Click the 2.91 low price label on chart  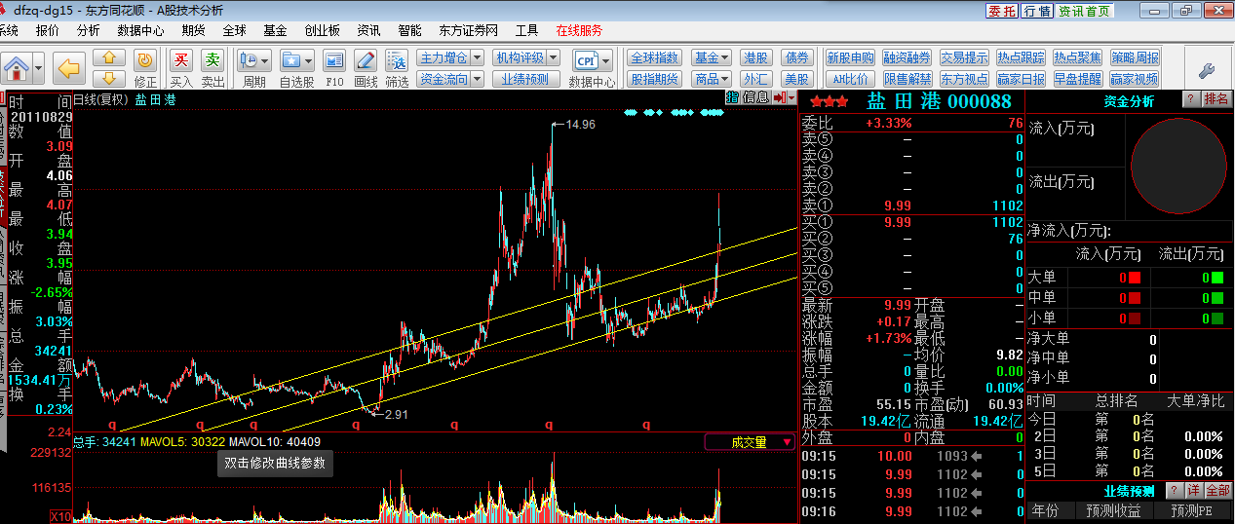[x=396, y=414]
